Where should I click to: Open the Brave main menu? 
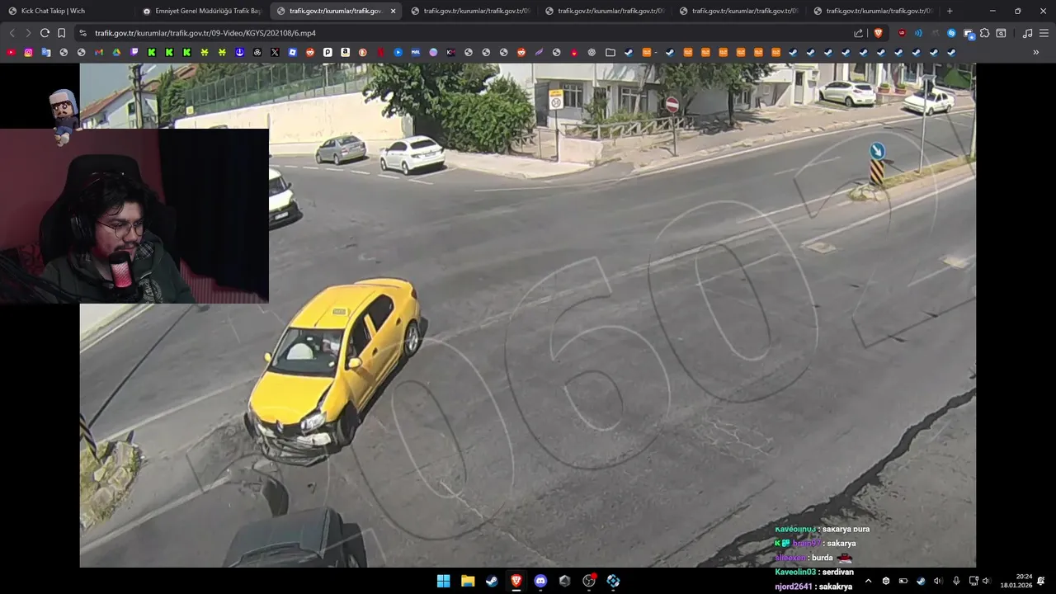tap(1044, 33)
